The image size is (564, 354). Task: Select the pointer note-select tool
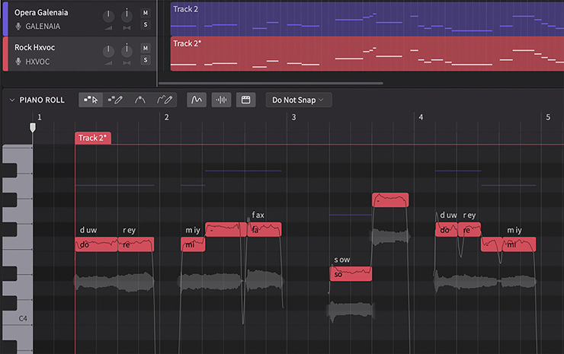(91, 100)
